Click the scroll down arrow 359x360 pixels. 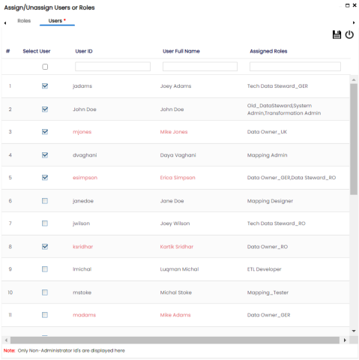coord(354,331)
